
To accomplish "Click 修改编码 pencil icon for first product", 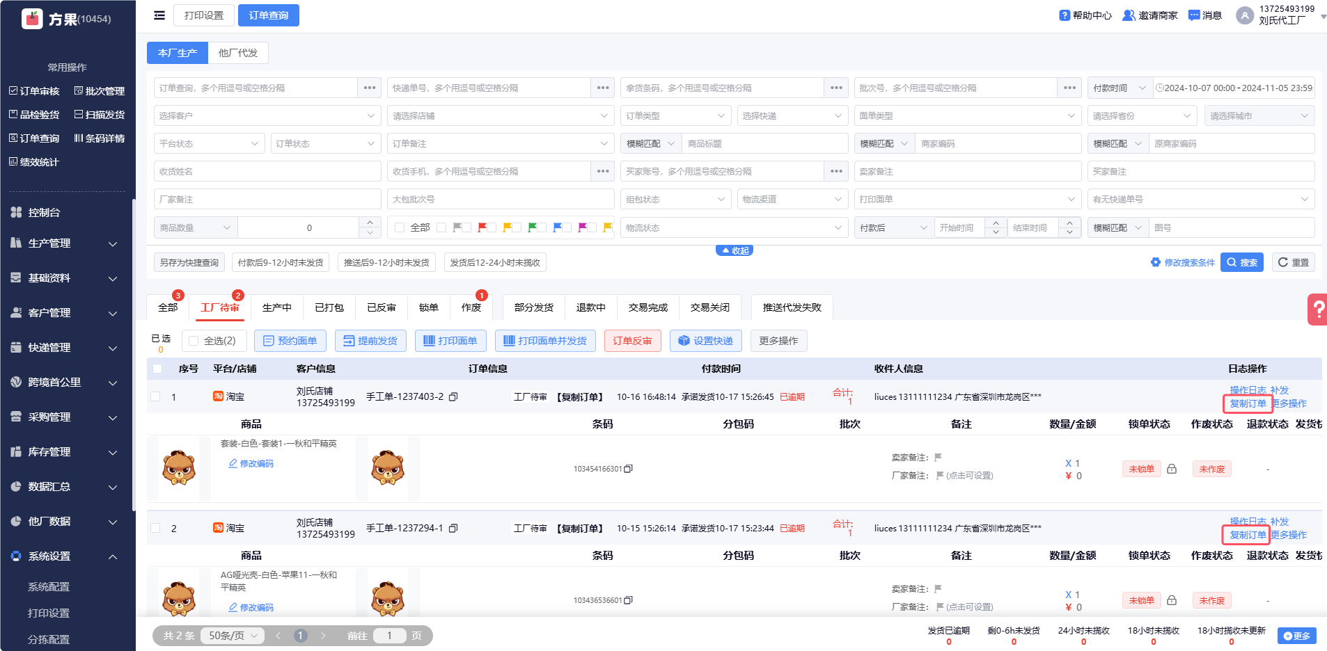I will click(233, 464).
